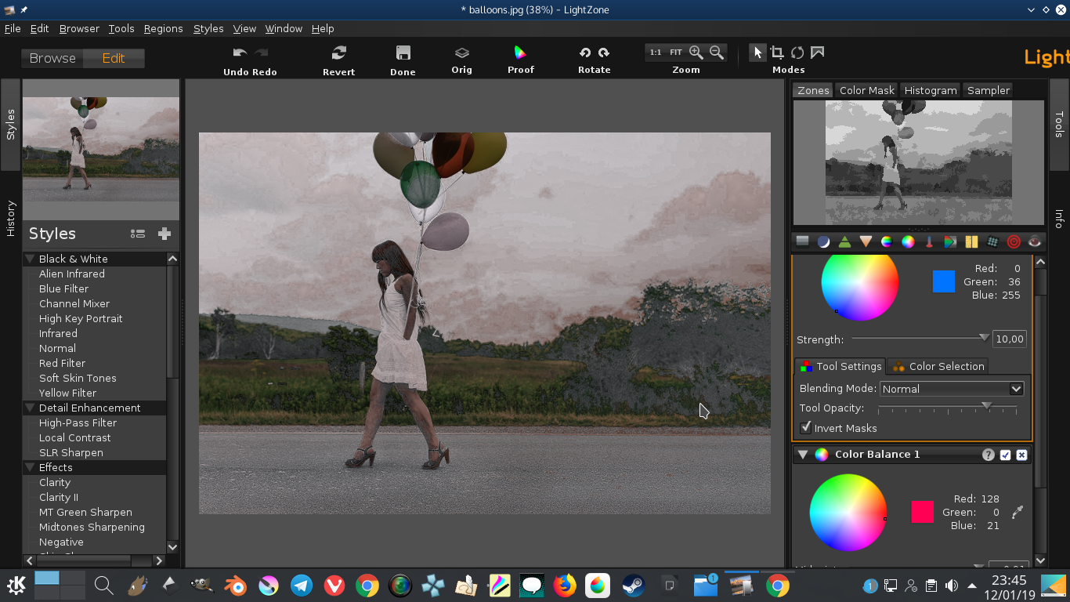Open the Regions menu
The image size is (1070, 602).
[x=163, y=28]
